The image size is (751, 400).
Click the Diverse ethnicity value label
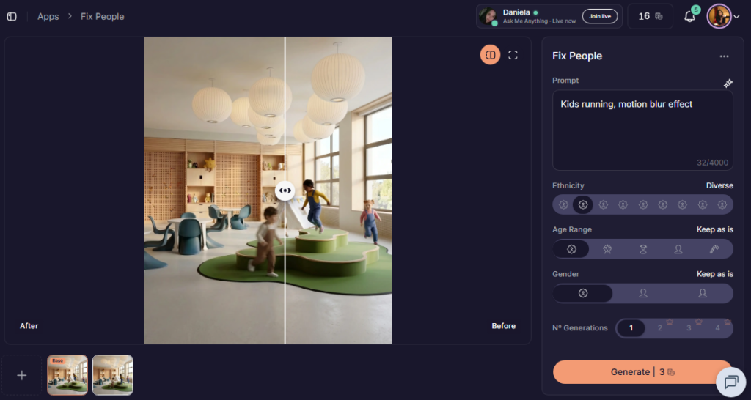[x=719, y=185]
